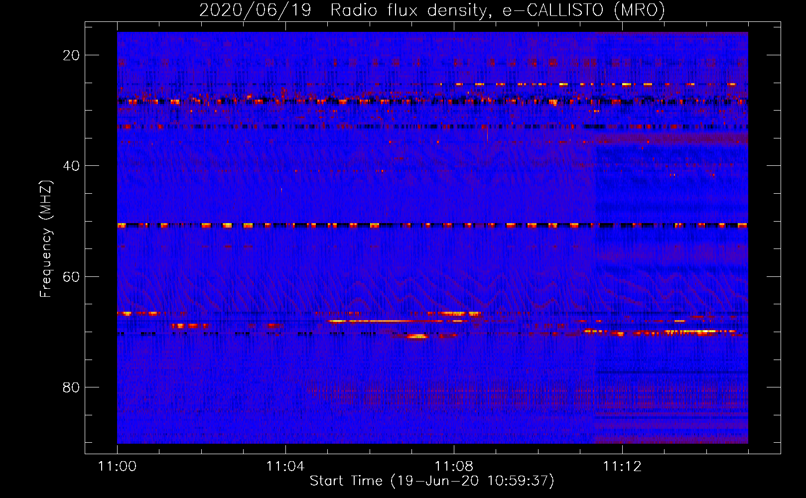This screenshot has width=806, height=498.
Task: Click the 40 frequency tick label
Action: tap(71, 166)
